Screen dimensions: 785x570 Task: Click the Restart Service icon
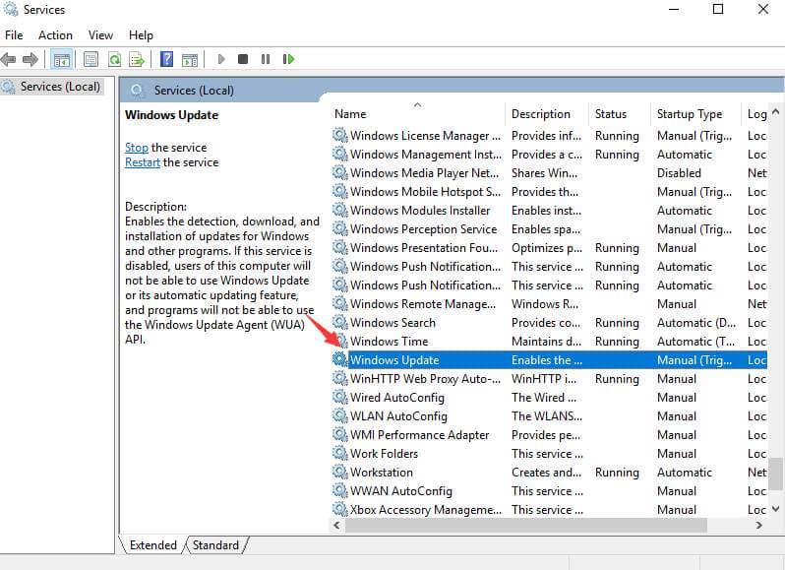click(x=289, y=59)
